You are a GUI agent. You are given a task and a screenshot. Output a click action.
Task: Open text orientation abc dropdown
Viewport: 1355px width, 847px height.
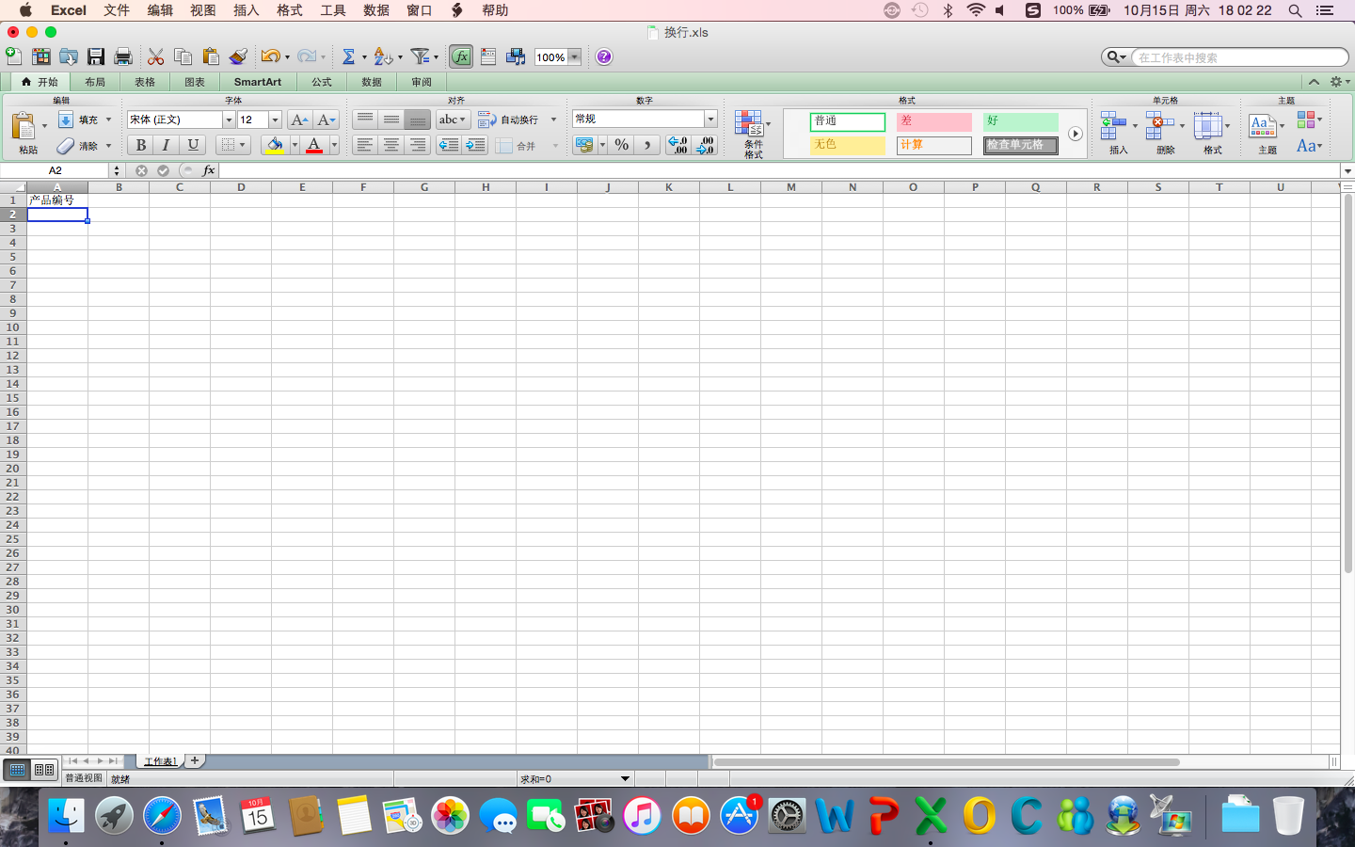click(453, 120)
